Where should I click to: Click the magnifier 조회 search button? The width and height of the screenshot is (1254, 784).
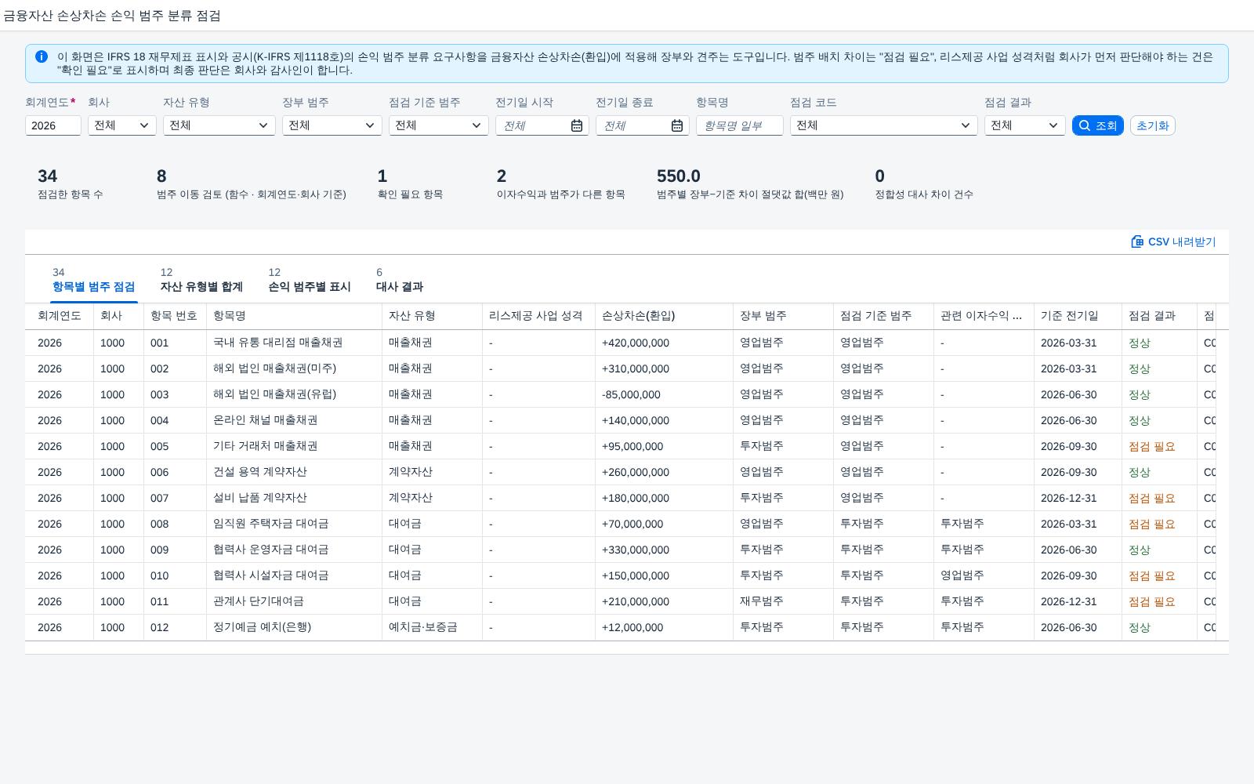click(1097, 125)
